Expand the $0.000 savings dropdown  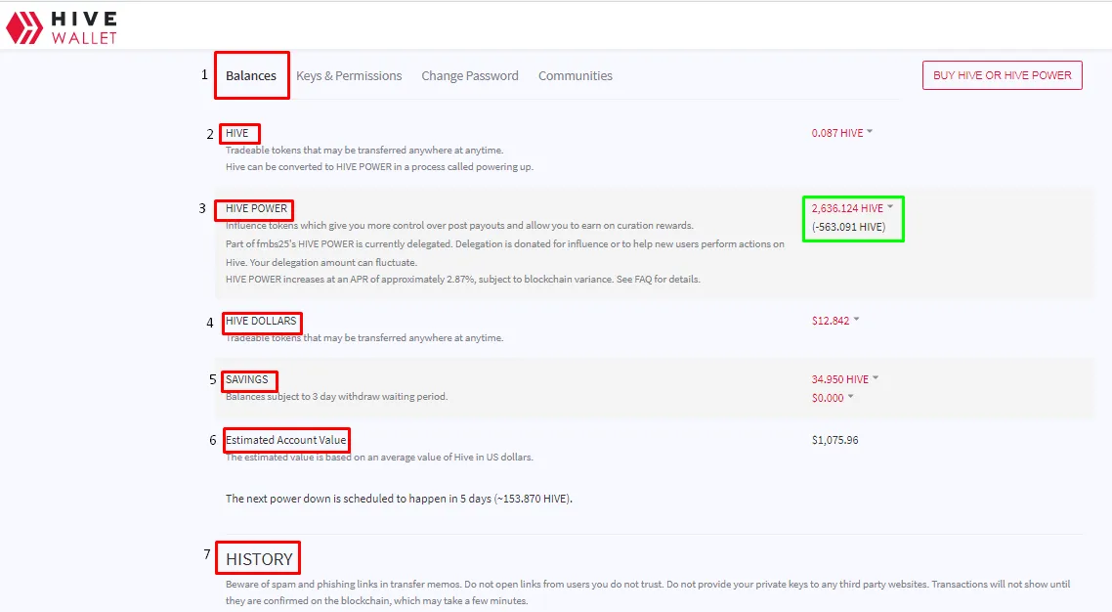(x=833, y=398)
